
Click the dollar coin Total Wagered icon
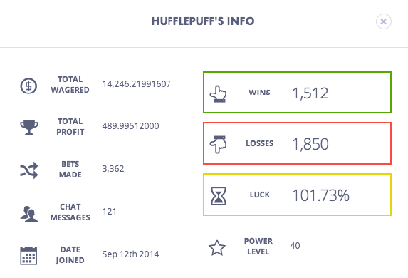point(28,86)
